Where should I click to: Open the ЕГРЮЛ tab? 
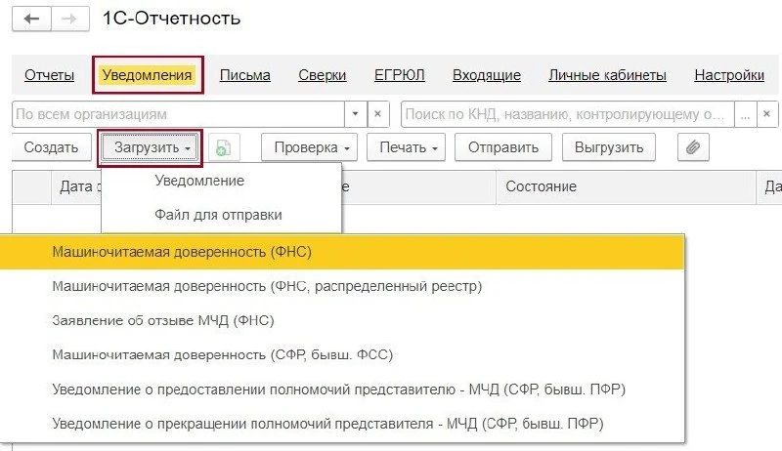tap(400, 75)
